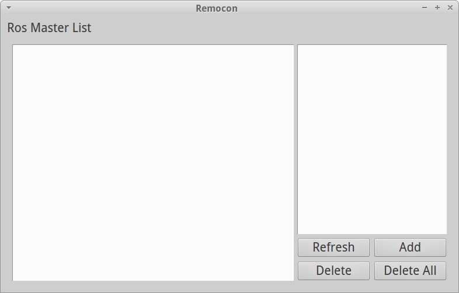Image resolution: width=459 pixels, height=293 pixels.
Task: Open the window menu arrow in title bar
Action: [x=8, y=8]
